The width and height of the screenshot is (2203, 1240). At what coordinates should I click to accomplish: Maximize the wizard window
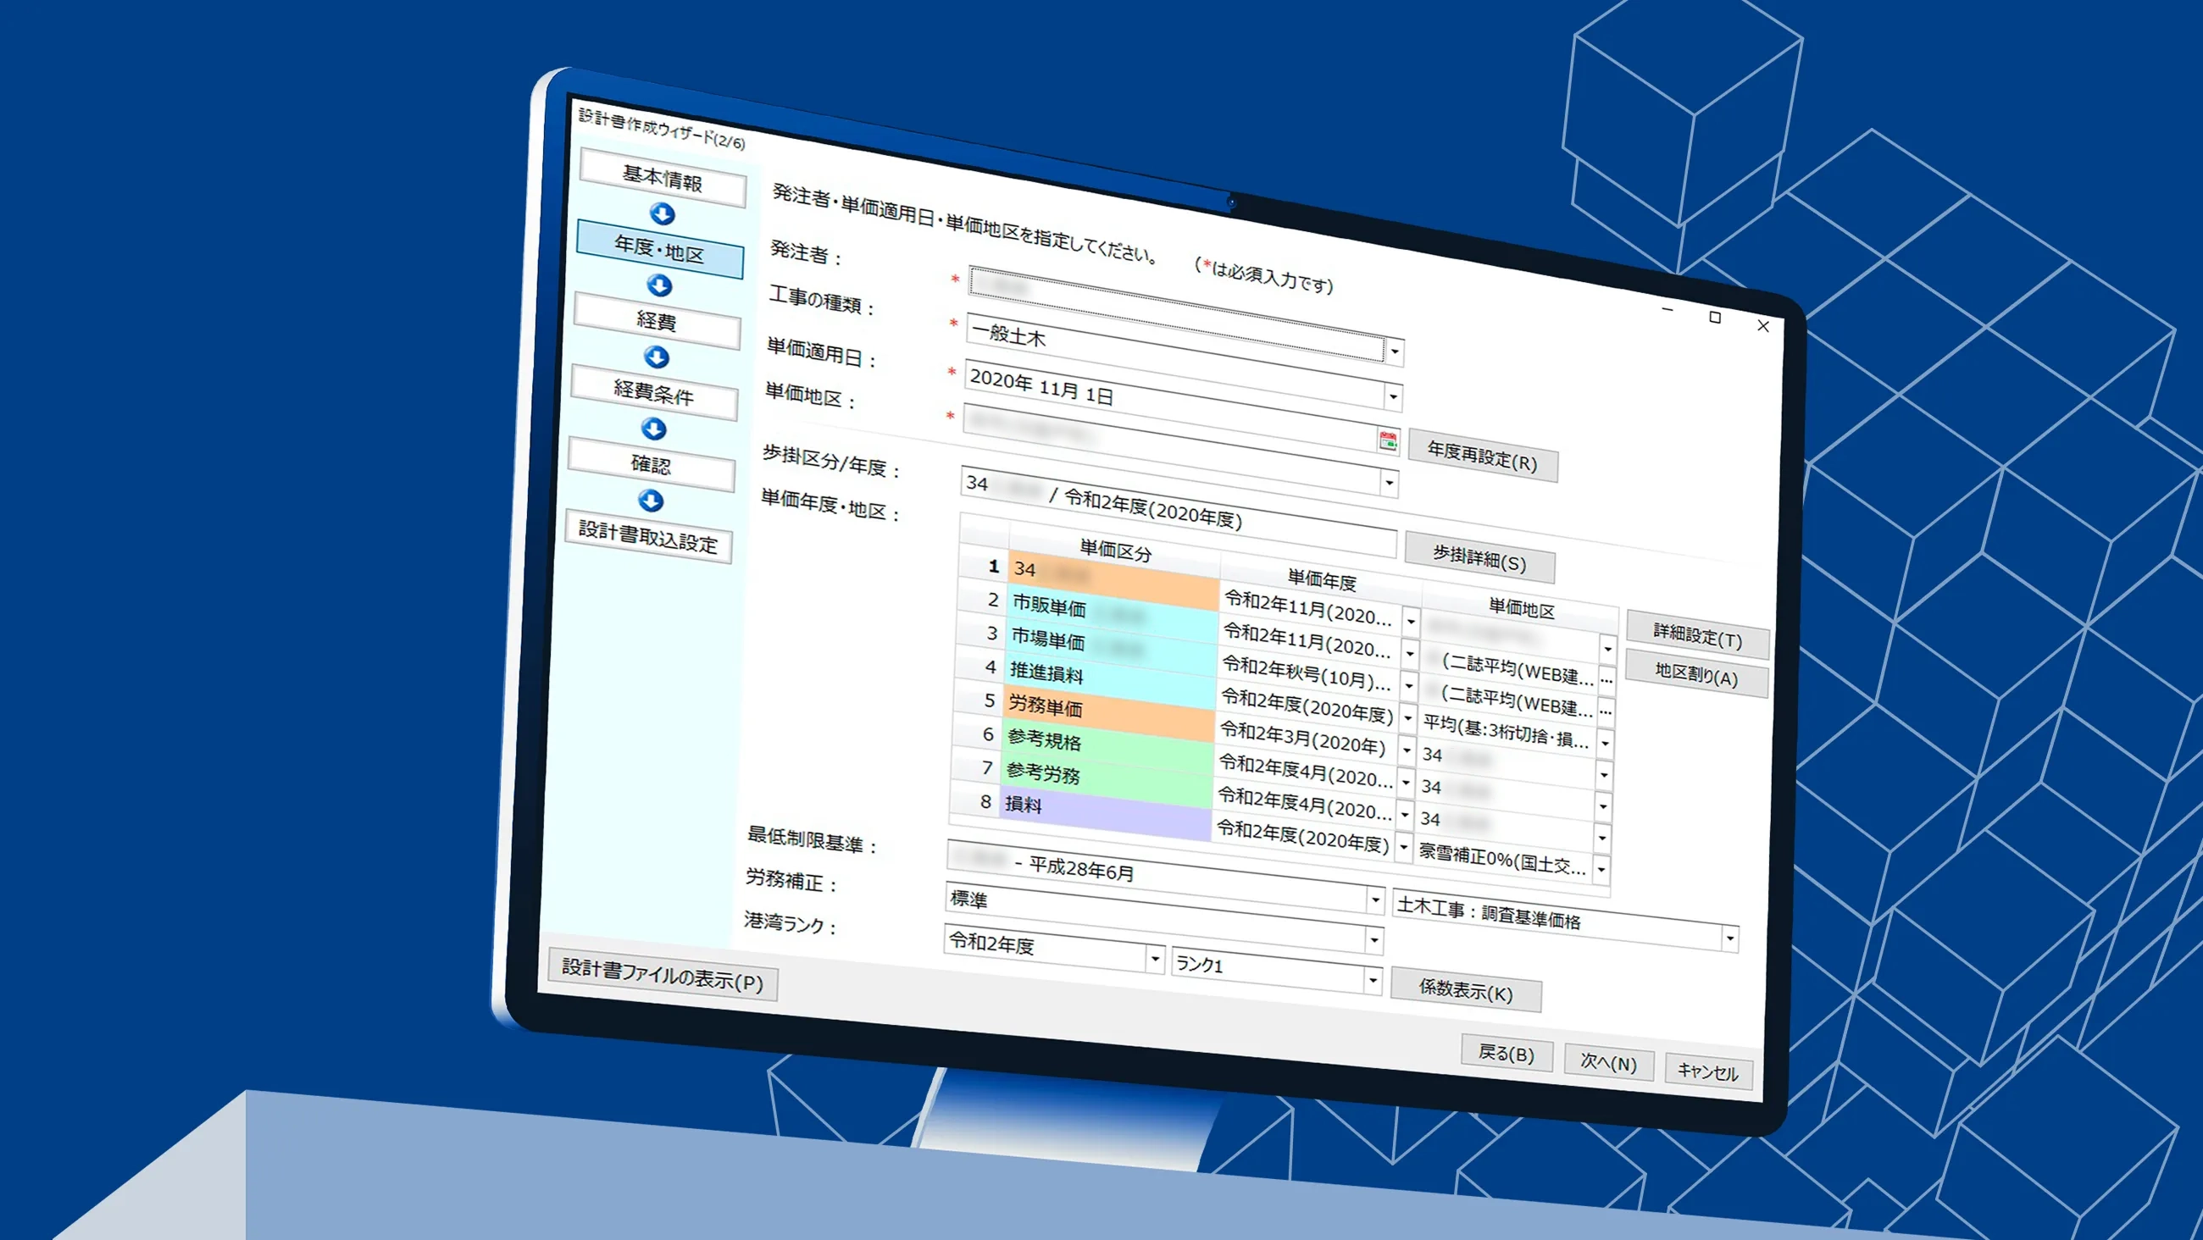pyautogui.click(x=1715, y=317)
